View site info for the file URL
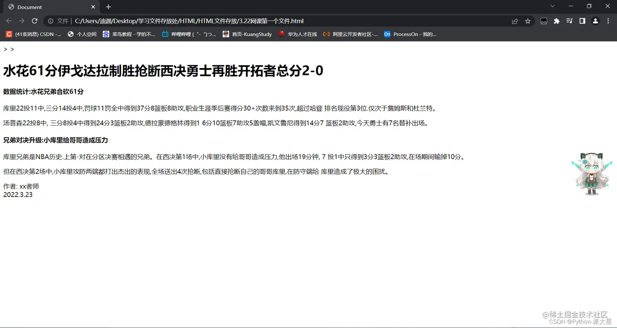Screen dimensions: 617x328 pos(51,21)
